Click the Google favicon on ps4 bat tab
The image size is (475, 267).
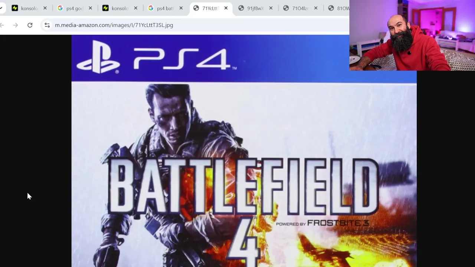151,8
